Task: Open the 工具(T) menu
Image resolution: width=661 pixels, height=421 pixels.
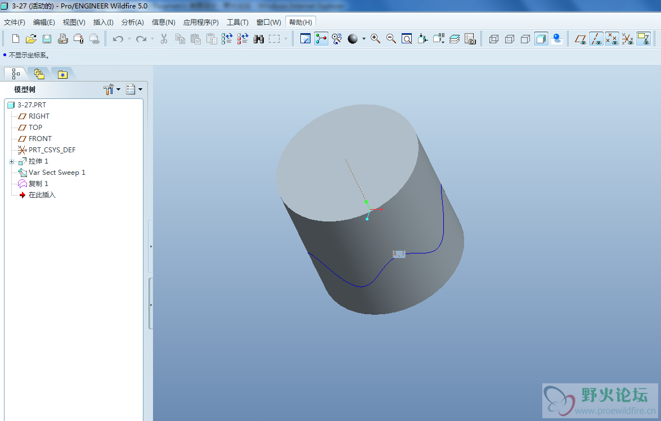Action: point(237,22)
